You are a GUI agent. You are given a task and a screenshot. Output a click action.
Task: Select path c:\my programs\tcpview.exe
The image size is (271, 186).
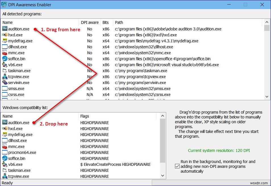tap(140, 77)
